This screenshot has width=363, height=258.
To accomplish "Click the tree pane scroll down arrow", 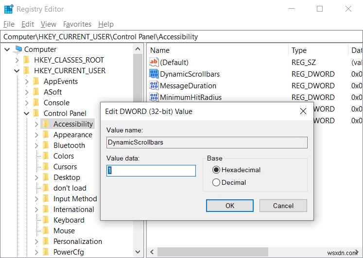I will pos(138,252).
